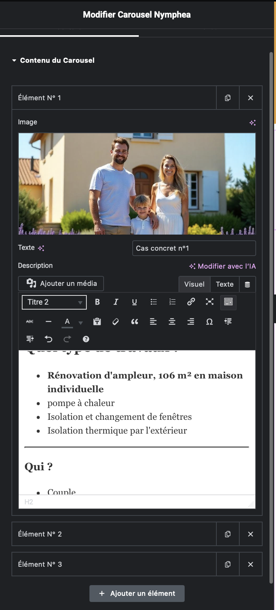Click text Isolation thermique par l'extérieur
Viewport: 276px width, 610px height.
[117, 431]
